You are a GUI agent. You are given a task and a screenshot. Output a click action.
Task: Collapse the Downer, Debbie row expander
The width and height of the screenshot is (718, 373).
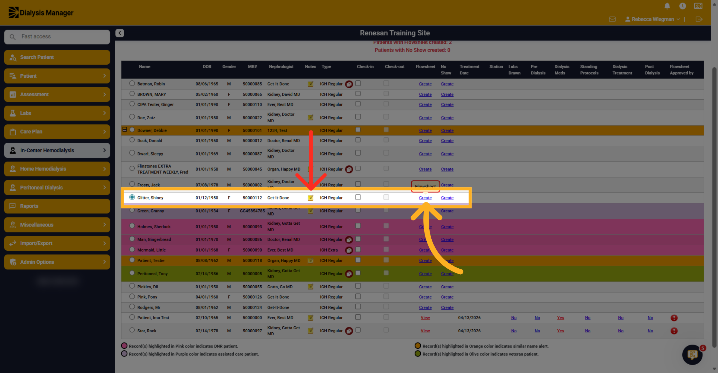(x=124, y=130)
